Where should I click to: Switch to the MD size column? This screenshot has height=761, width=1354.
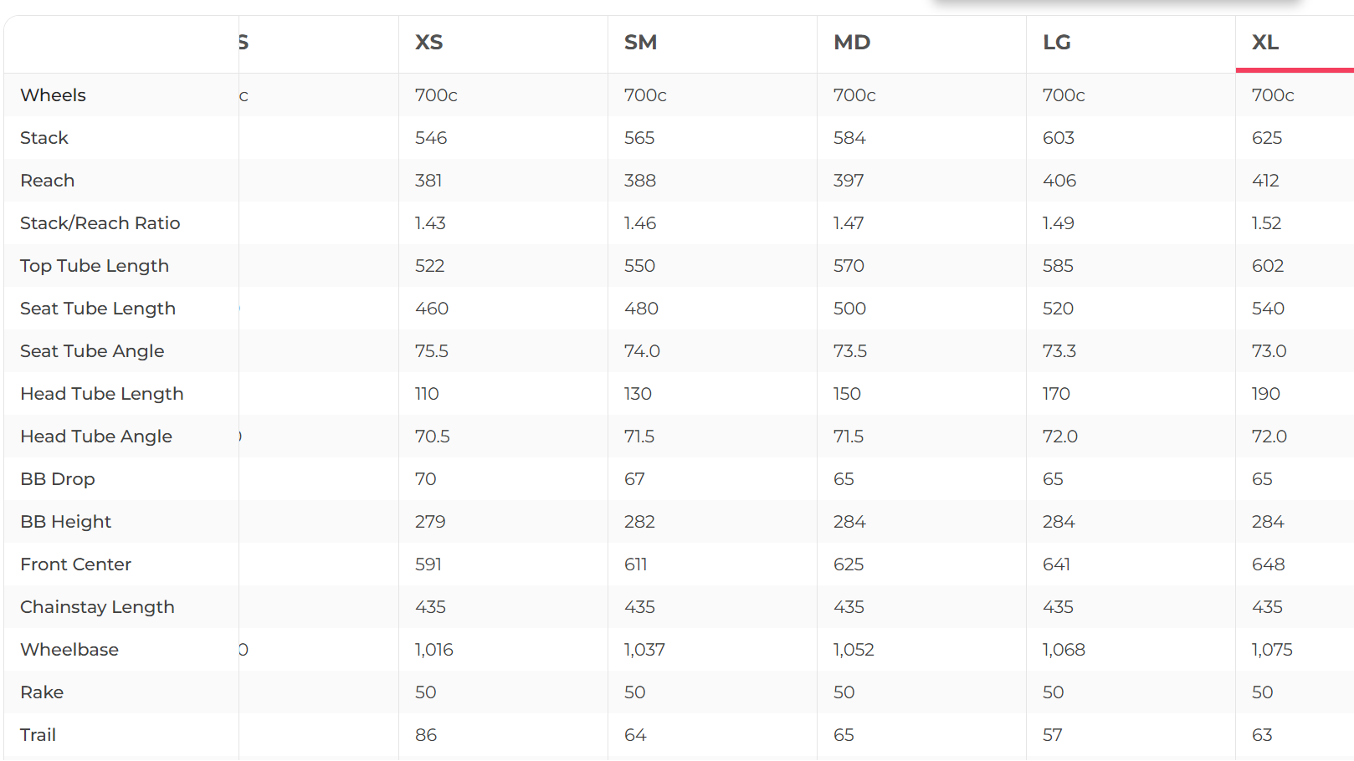[x=852, y=43]
